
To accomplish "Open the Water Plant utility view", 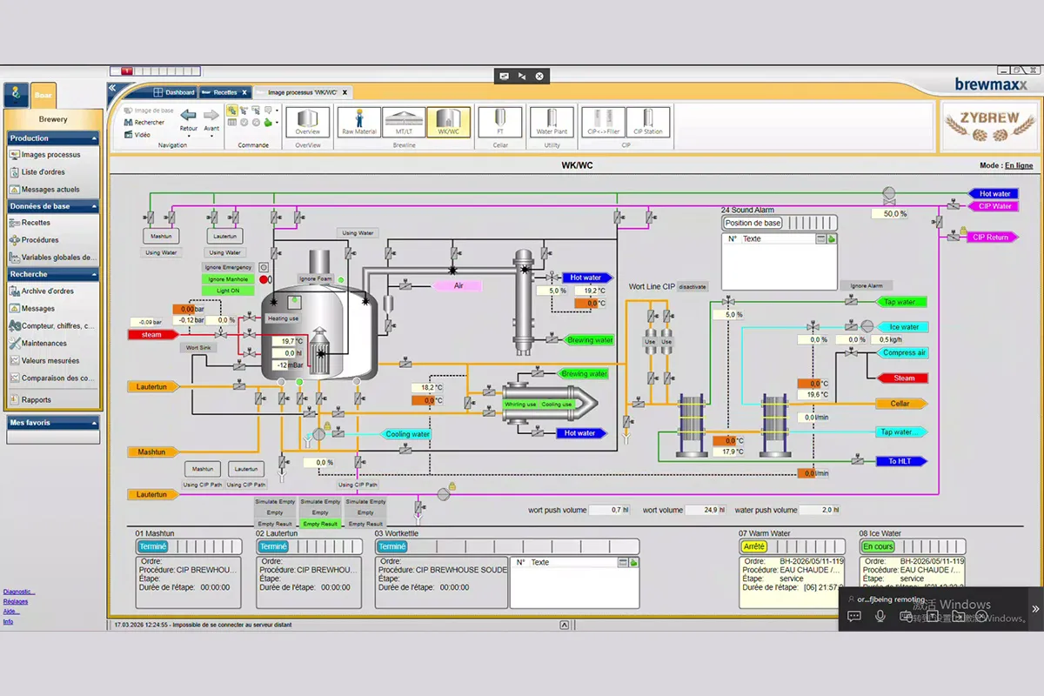I will (x=552, y=122).
